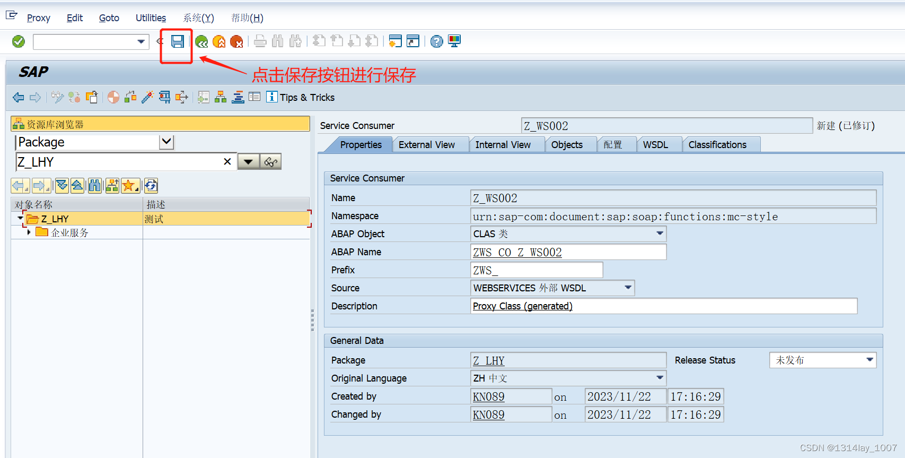Screen dimensions: 905x458
Task: Open the Proxy menu
Action: click(39, 18)
